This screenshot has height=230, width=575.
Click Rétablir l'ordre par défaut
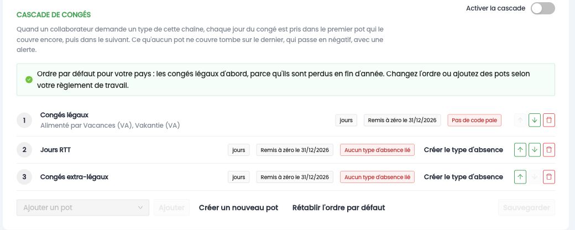(339, 208)
